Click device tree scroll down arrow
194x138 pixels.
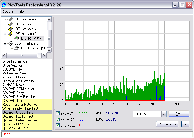click(x=49, y=50)
